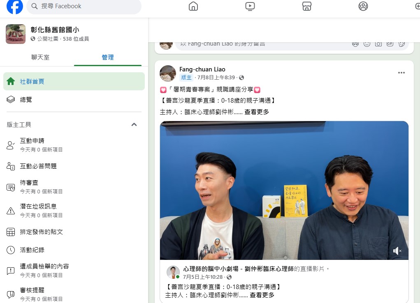
Task: Click the person icon beside 互動申請
Action: point(10,145)
